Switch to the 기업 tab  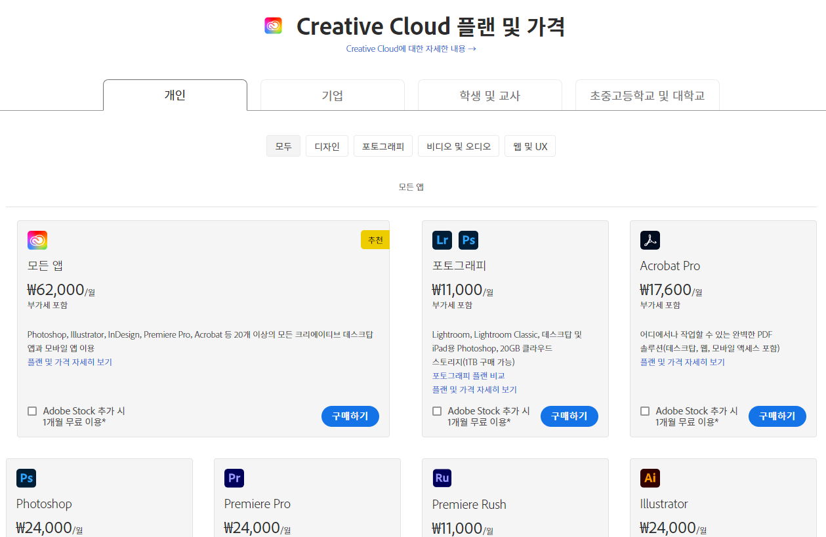point(333,96)
